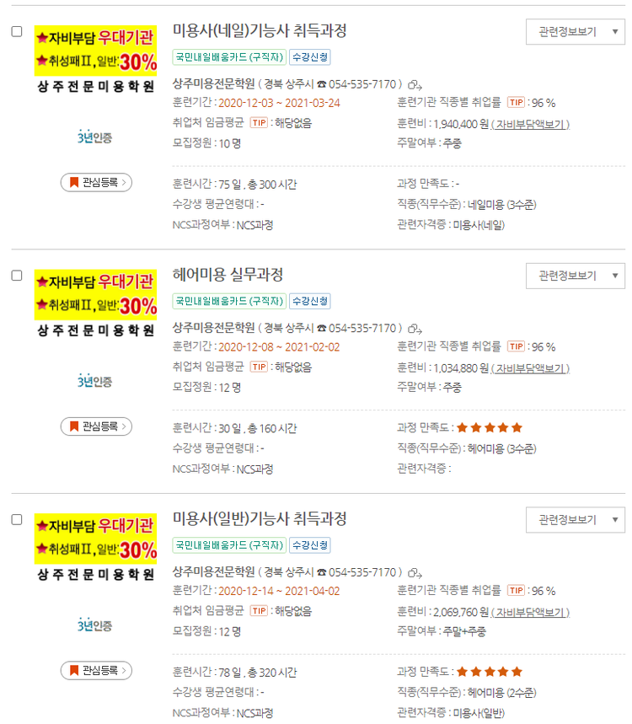Click 국민내일배움카드 (구직자) tag on 헤어미용 course
The width and height of the screenshot is (632, 724).
pos(229,301)
